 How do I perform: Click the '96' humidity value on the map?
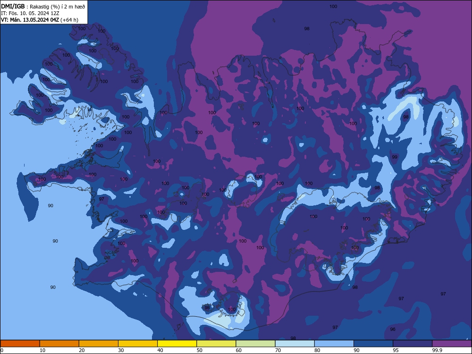[393, 329]
